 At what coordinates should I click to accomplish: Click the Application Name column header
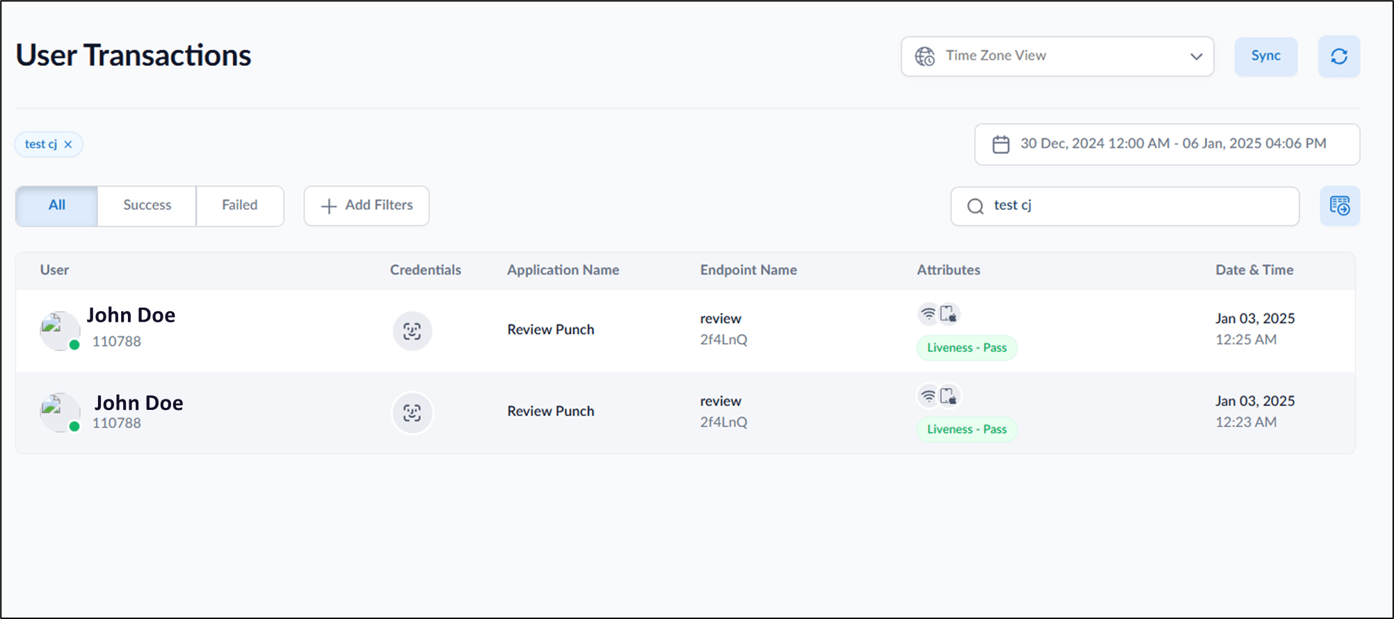[x=563, y=270]
